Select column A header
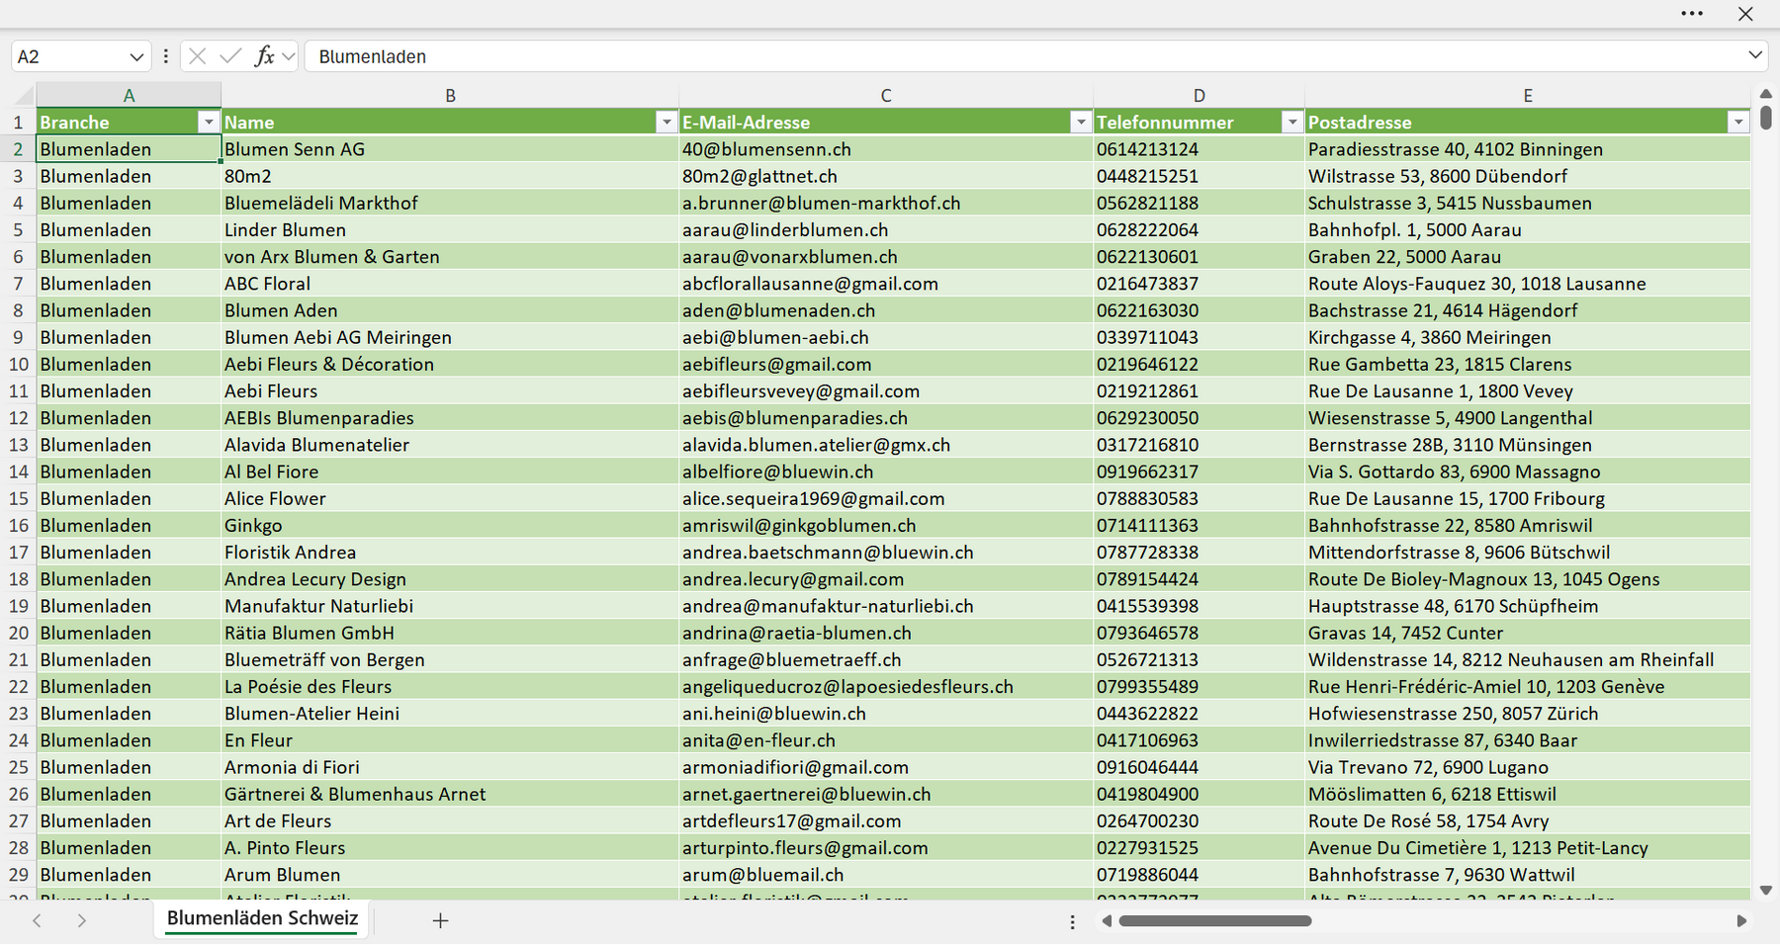This screenshot has width=1780, height=945. (129, 95)
